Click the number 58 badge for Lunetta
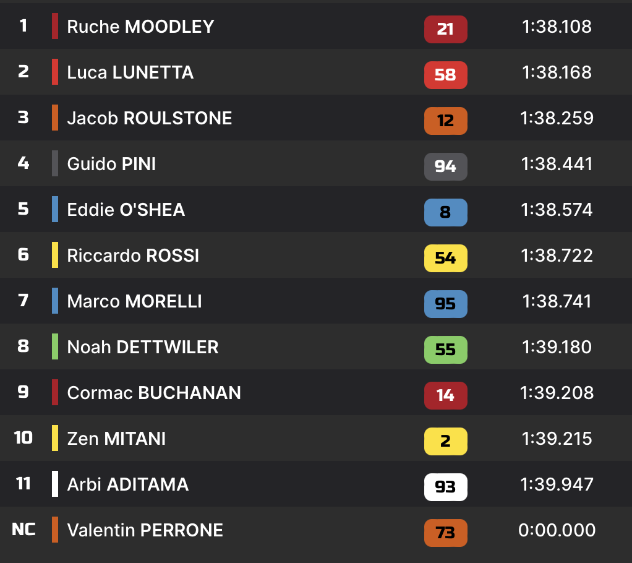Image resolution: width=632 pixels, height=563 pixels. coord(445,75)
